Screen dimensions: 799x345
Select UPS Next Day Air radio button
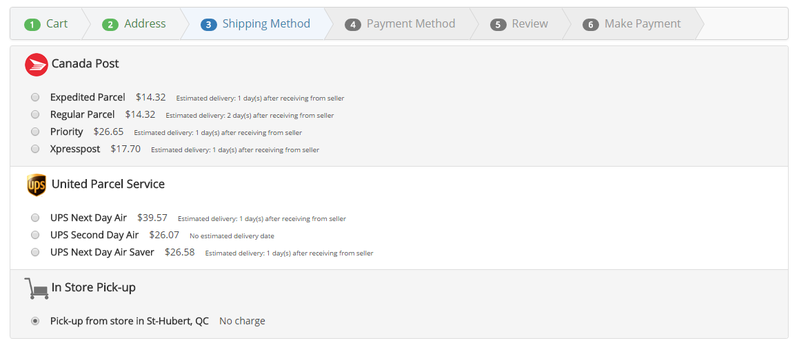35,218
